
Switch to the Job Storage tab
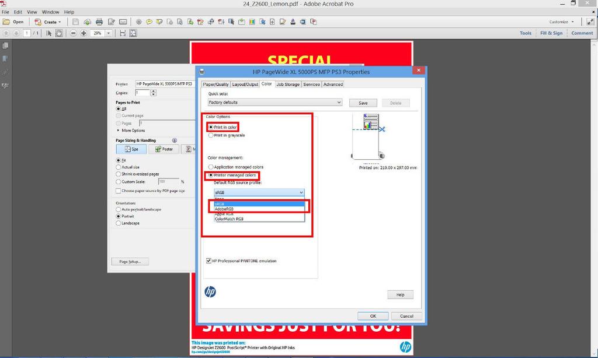(288, 85)
